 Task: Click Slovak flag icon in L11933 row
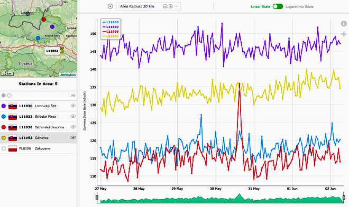pyautogui.click(x=13, y=117)
